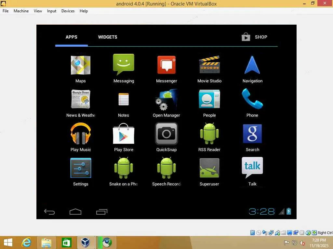Click the VirtualBox network status icon

click(x=271, y=233)
